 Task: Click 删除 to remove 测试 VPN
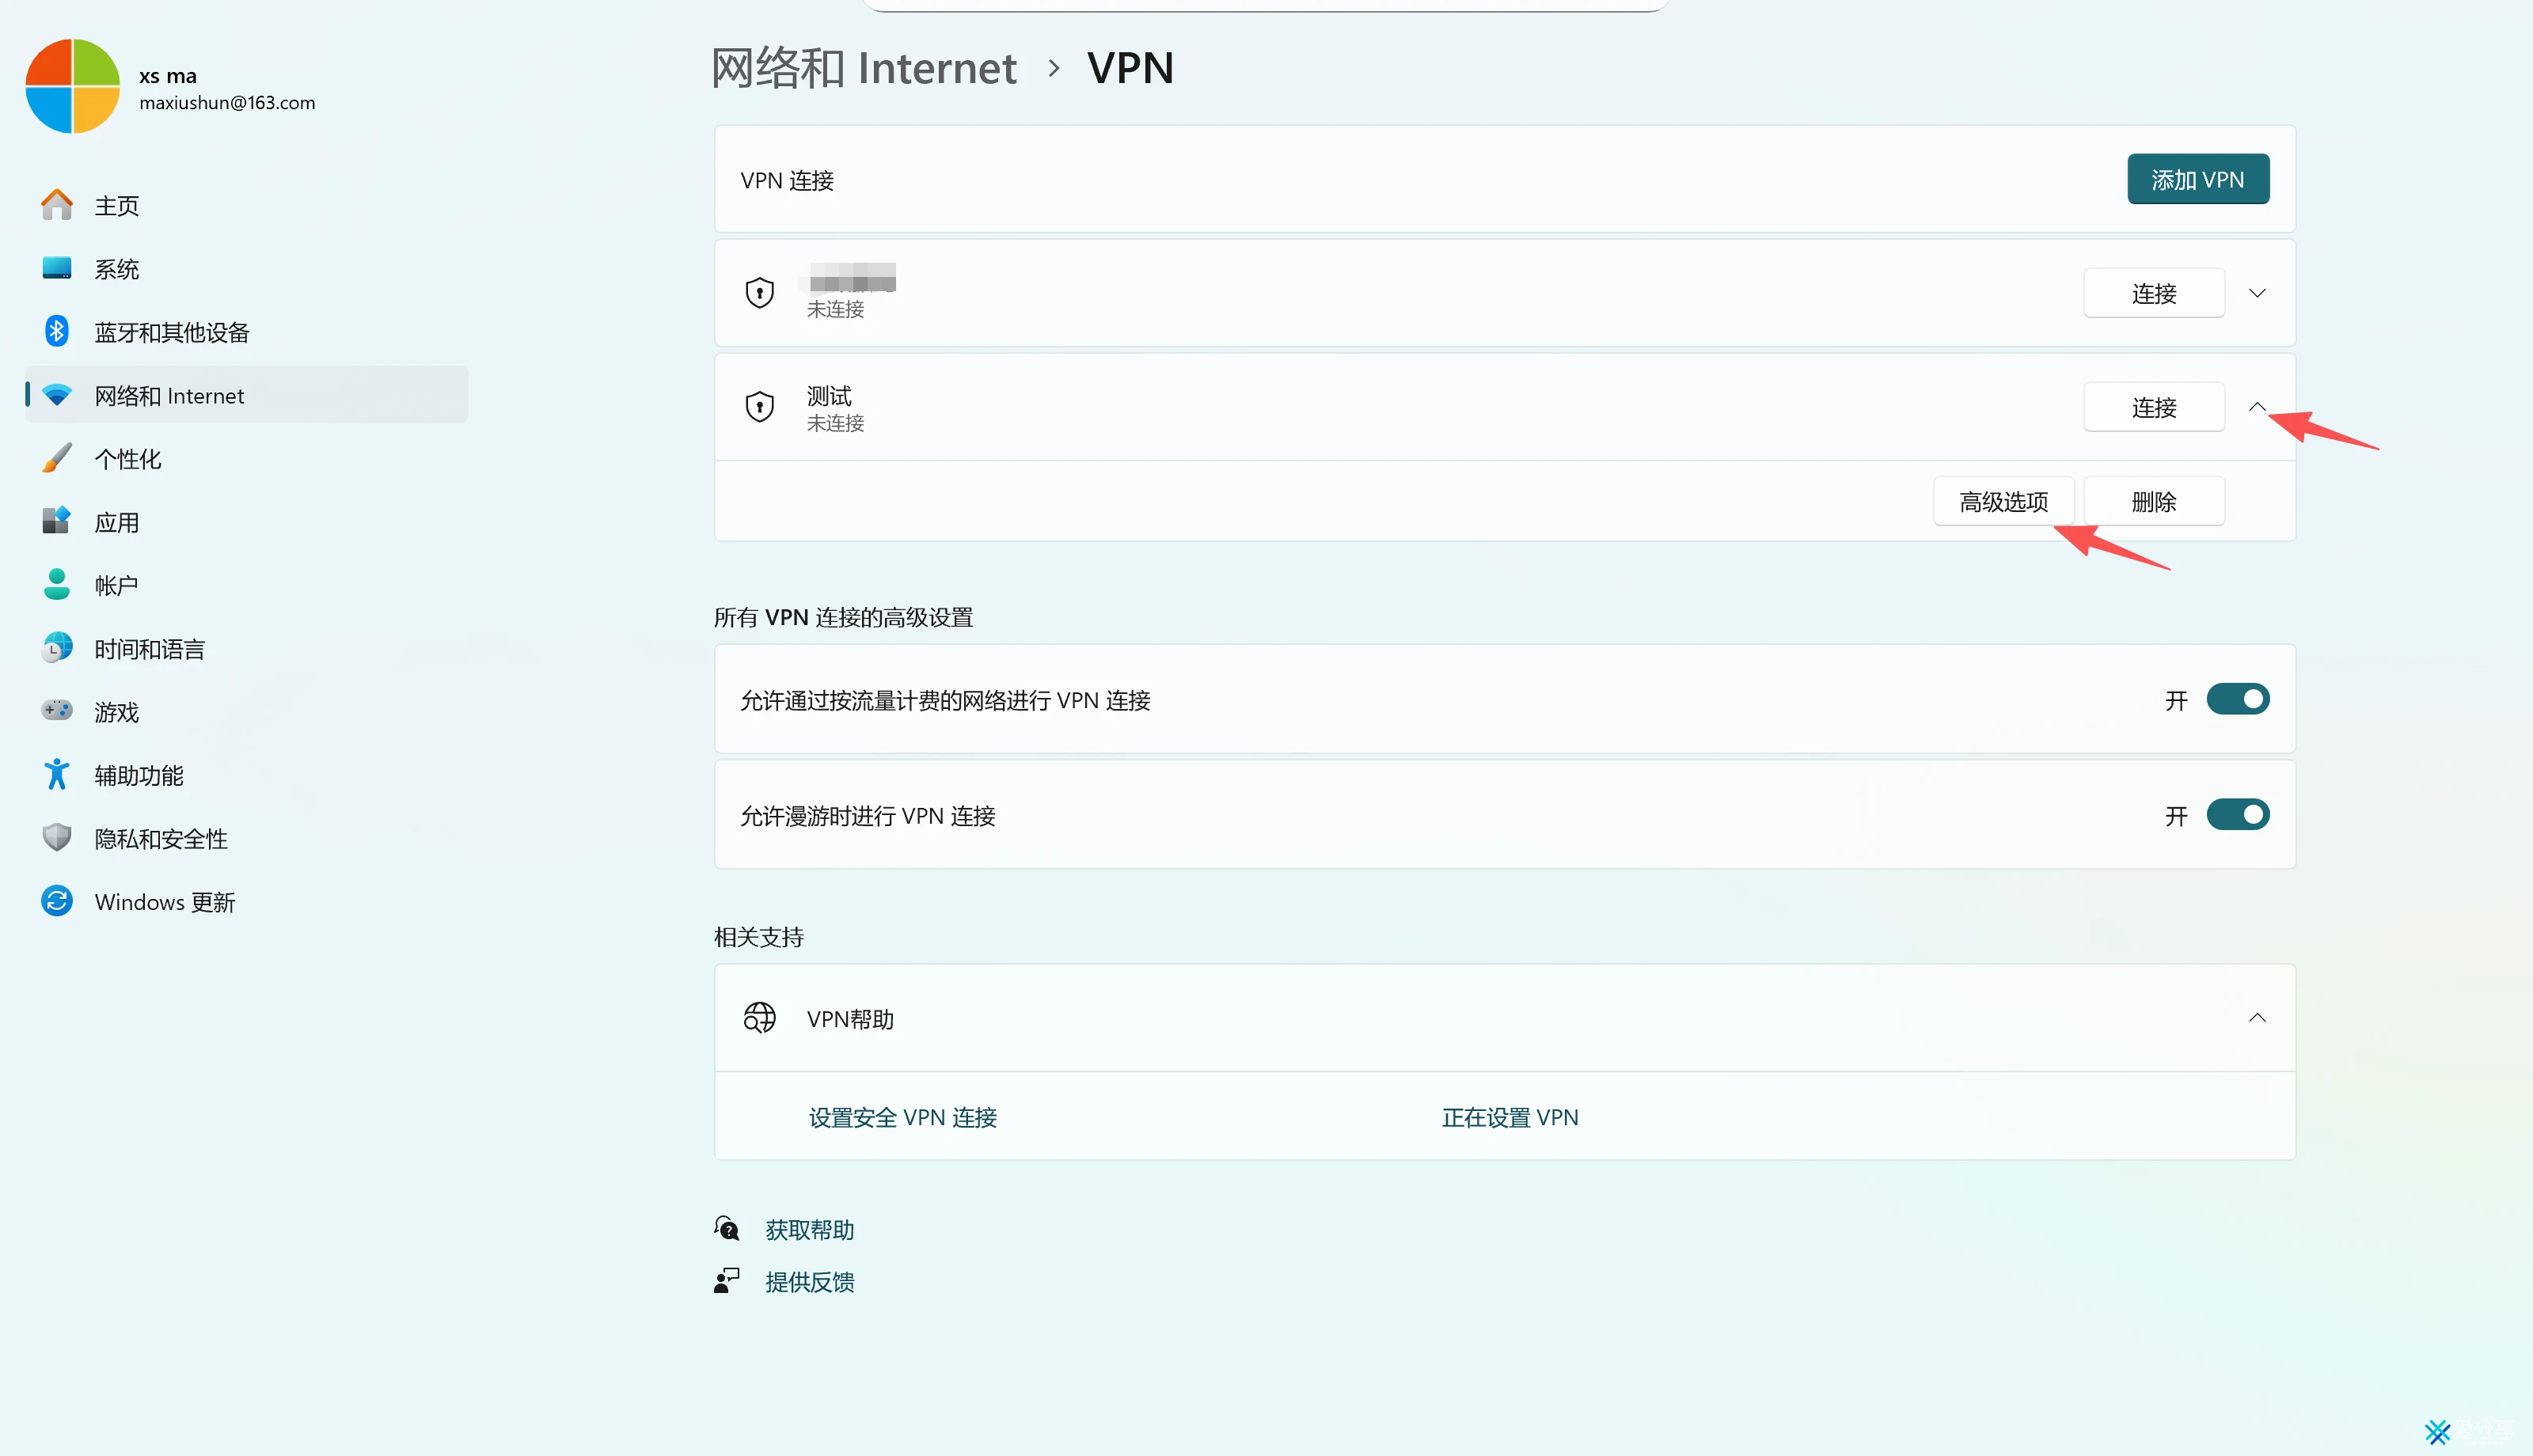click(x=2153, y=501)
